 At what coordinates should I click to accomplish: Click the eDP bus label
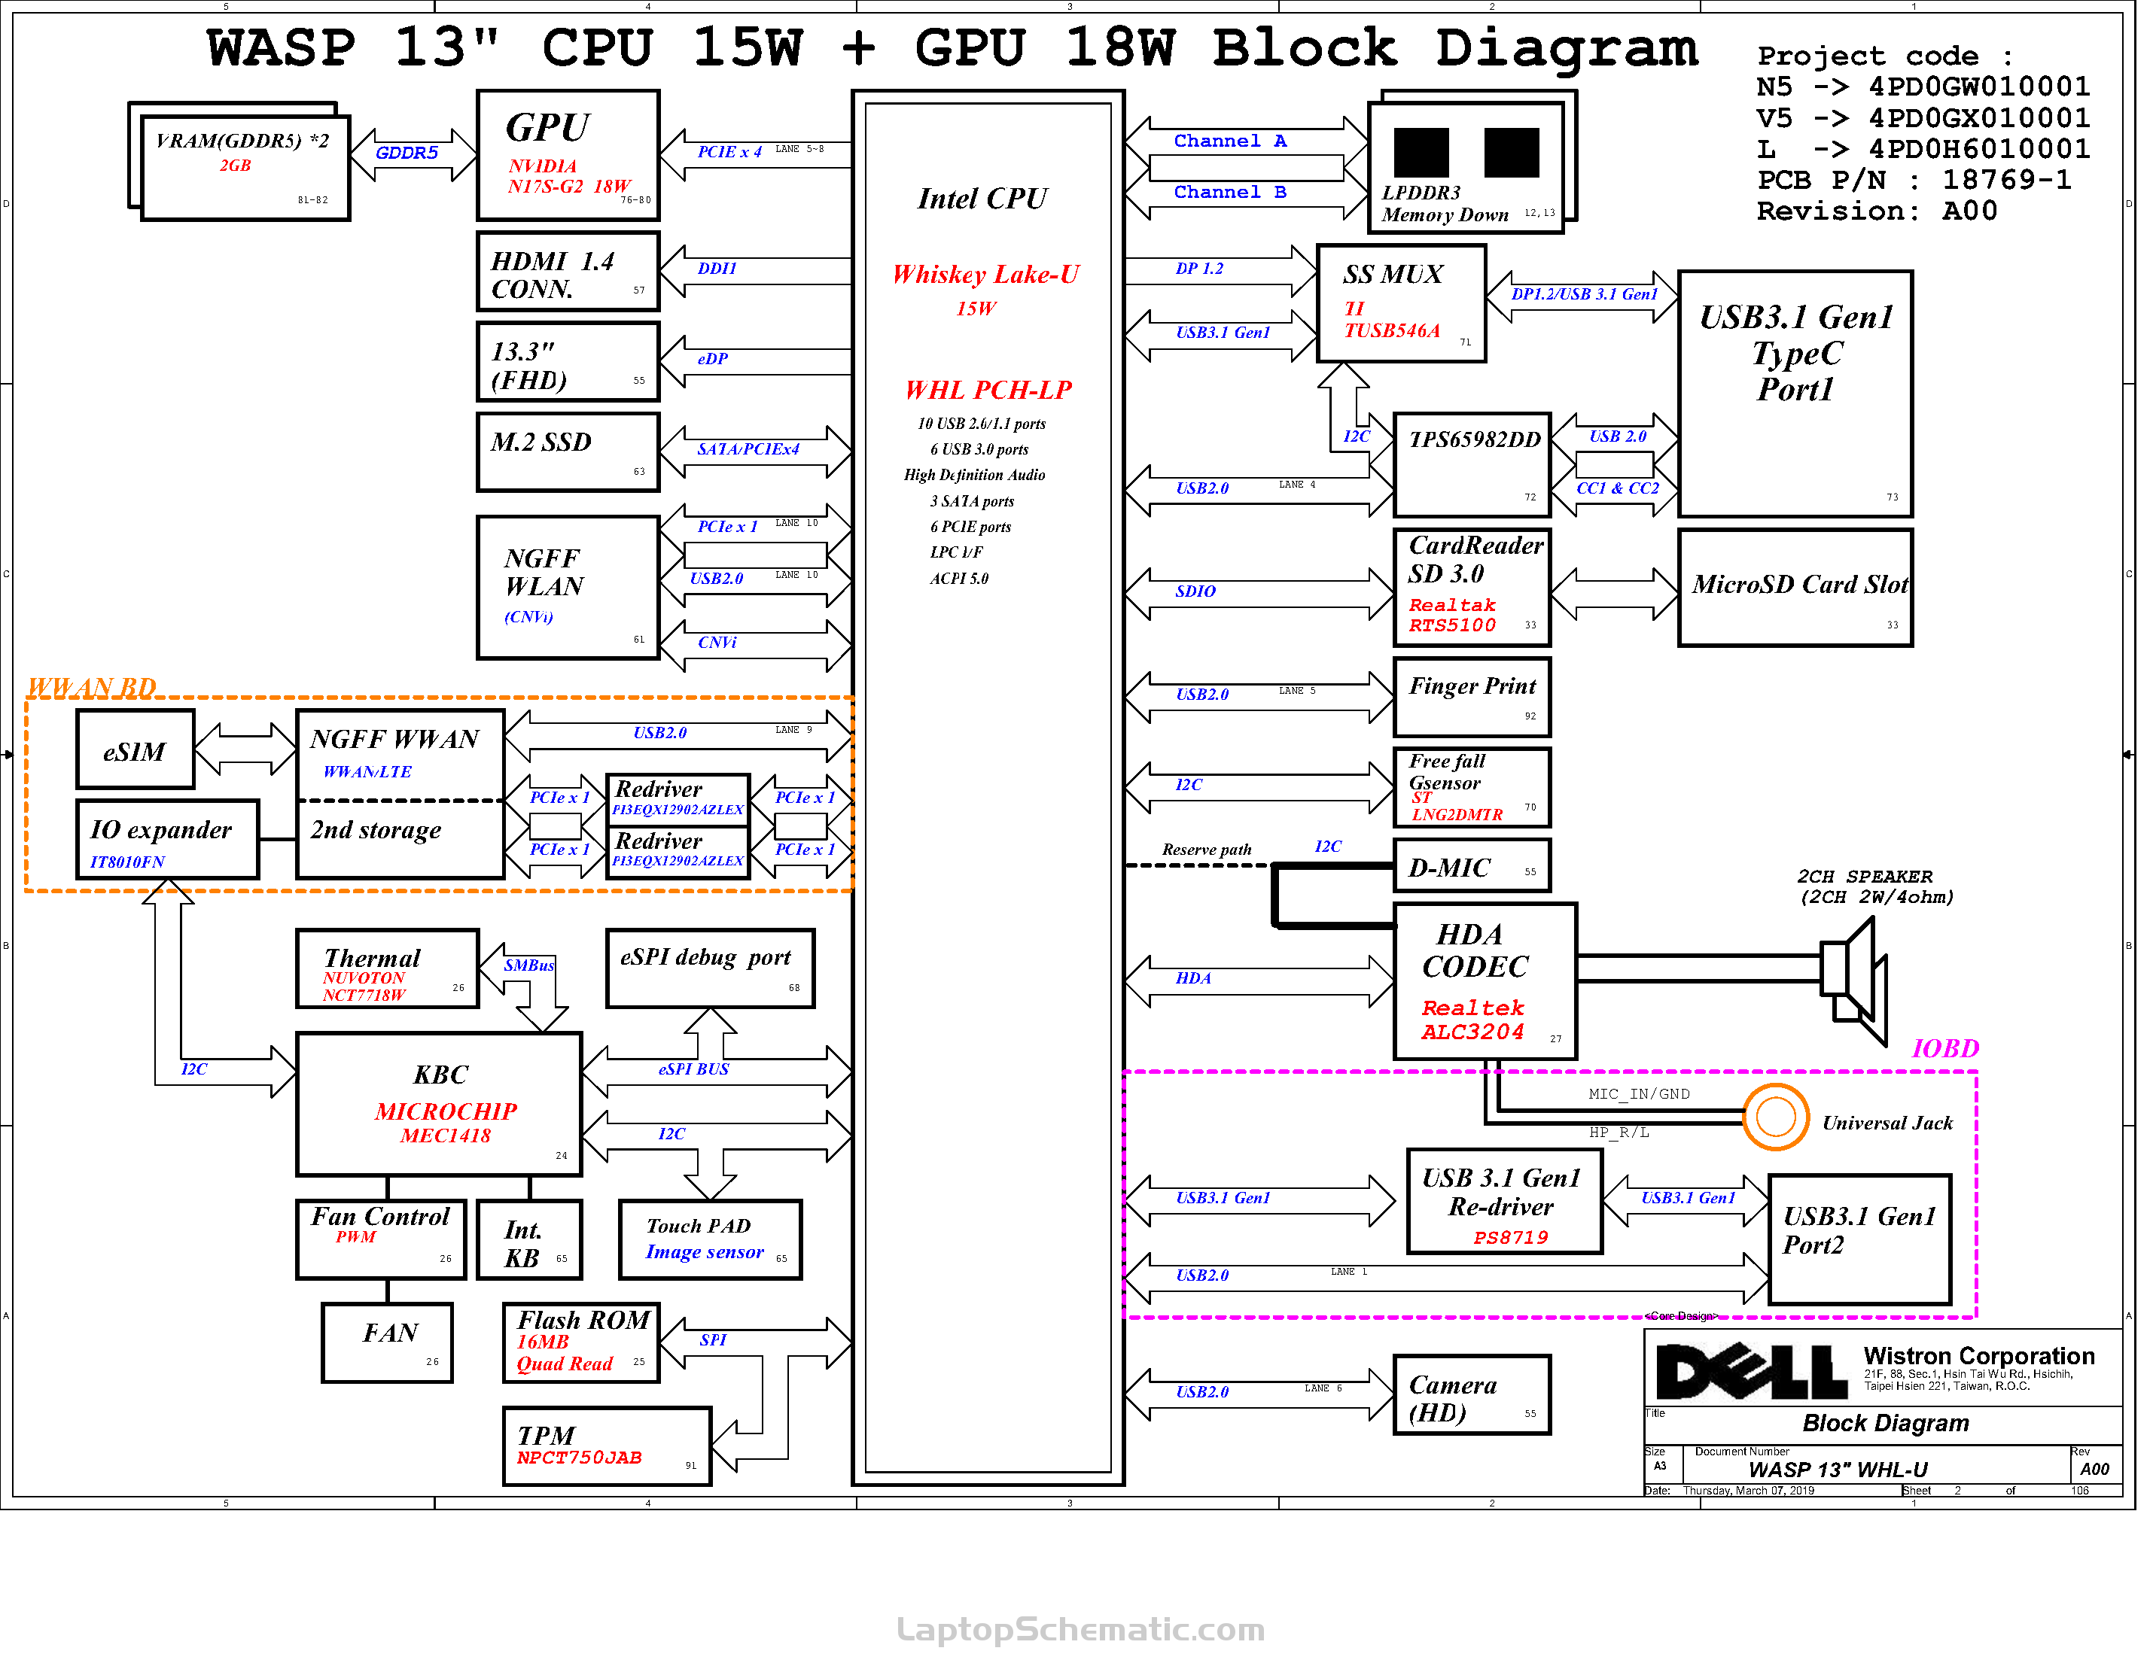[713, 359]
